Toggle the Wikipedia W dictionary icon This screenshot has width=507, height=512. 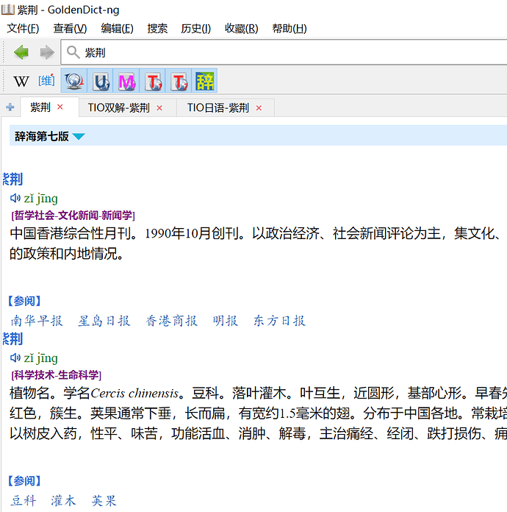(22, 81)
